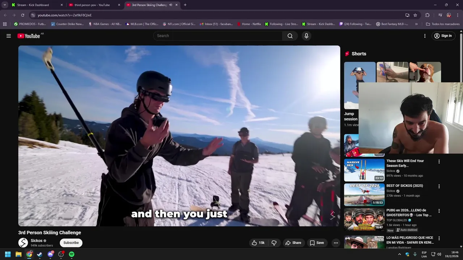The height and width of the screenshot is (260, 463).
Task: Open the Sickos channel avatar
Action: (23, 243)
